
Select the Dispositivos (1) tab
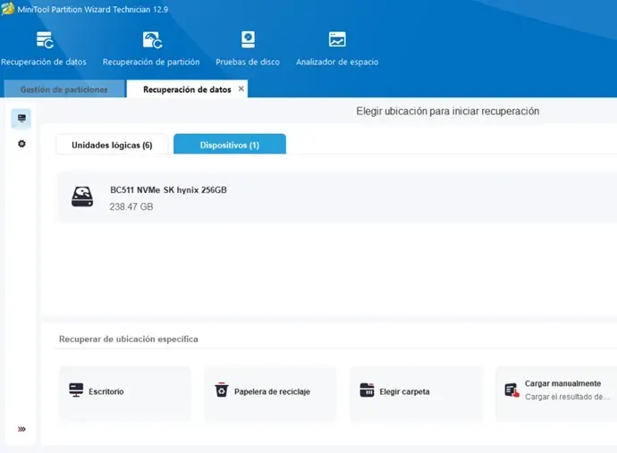[x=230, y=145]
